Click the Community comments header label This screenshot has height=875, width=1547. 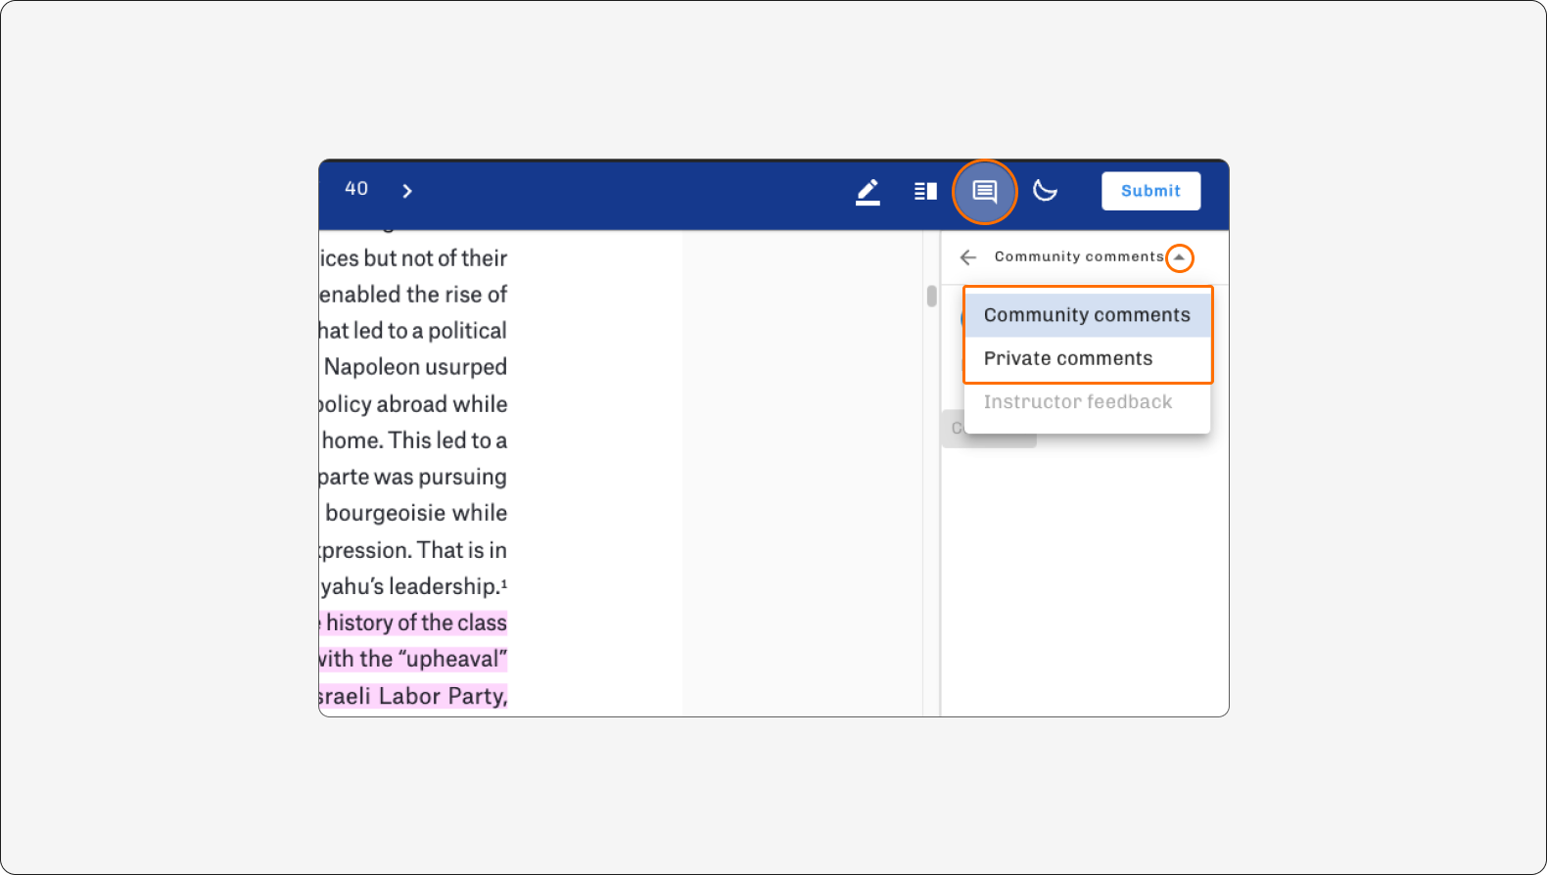pyautogui.click(x=1079, y=256)
